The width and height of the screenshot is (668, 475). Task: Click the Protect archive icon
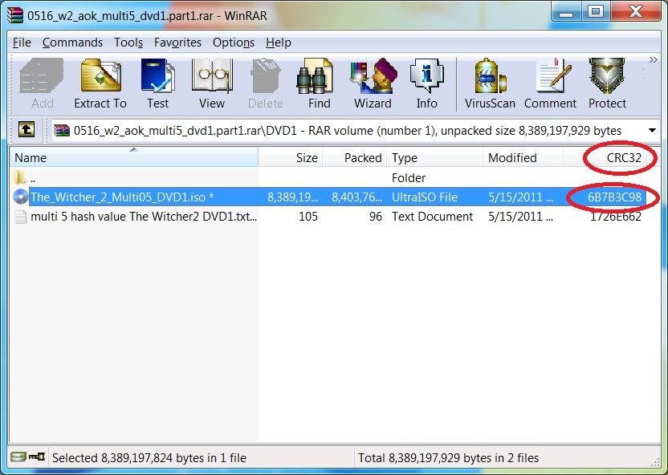click(x=607, y=84)
